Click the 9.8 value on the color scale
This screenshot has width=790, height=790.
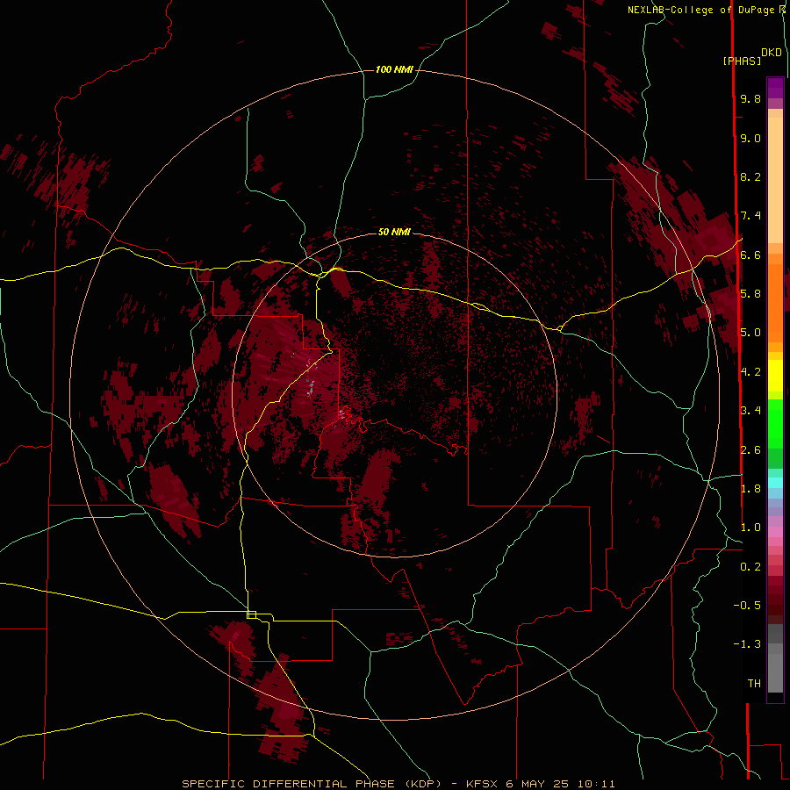pos(750,98)
